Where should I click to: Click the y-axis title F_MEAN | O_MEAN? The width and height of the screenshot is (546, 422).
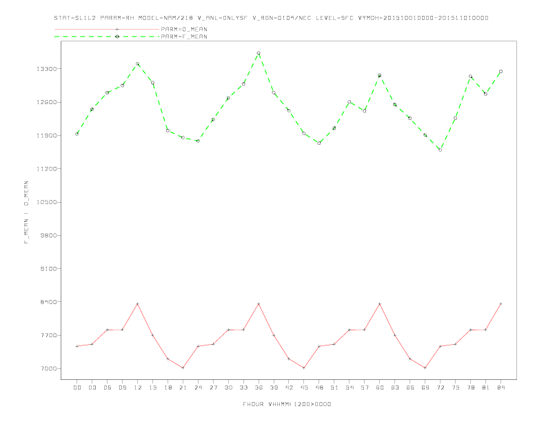click(26, 212)
